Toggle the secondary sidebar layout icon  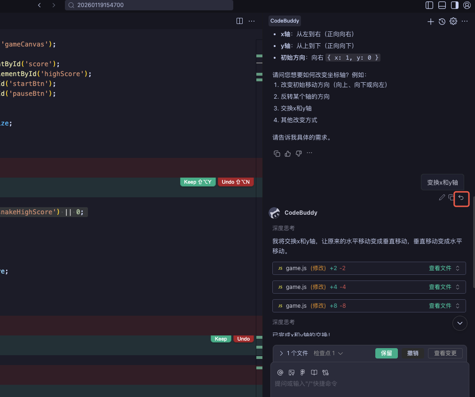tap(454, 5)
